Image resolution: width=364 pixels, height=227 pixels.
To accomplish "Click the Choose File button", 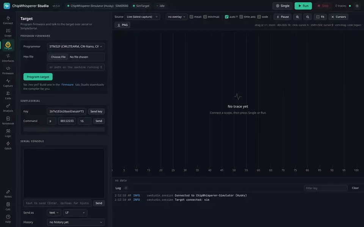I will click(x=58, y=57).
